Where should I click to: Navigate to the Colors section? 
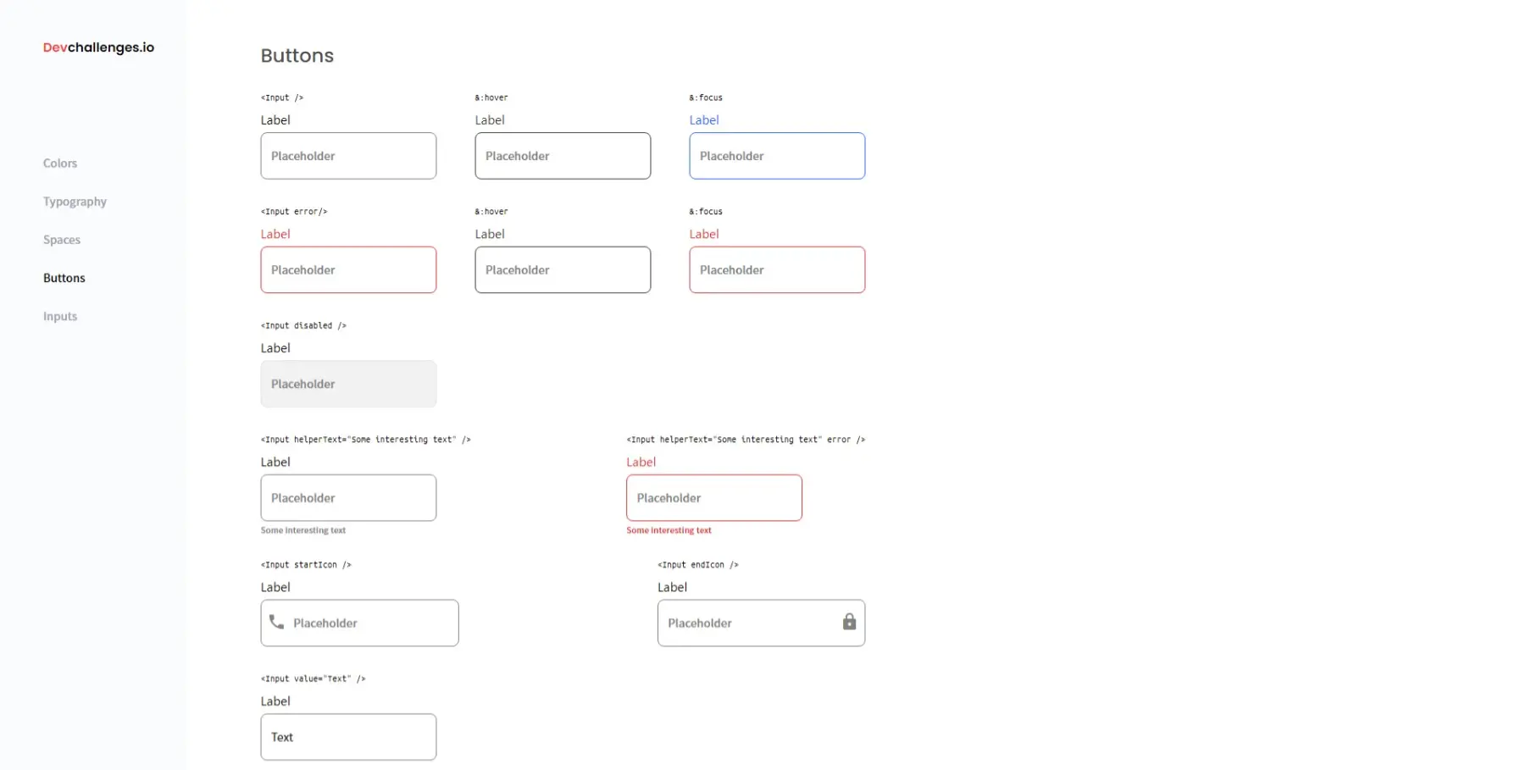pyautogui.click(x=59, y=163)
